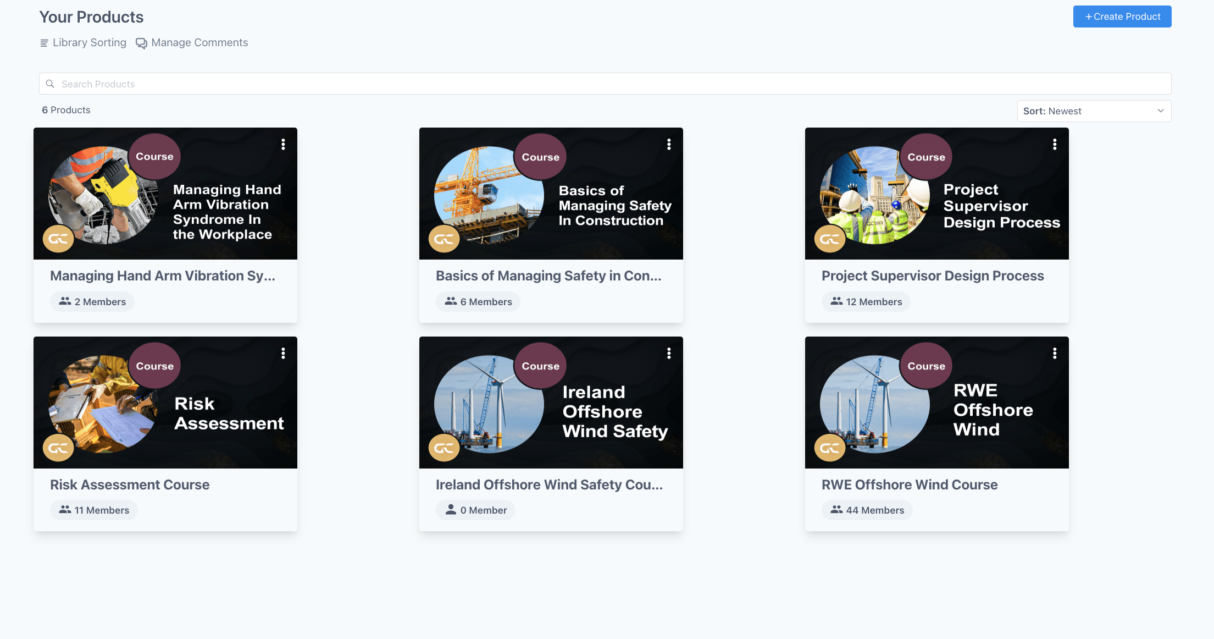Click the Create Product button
The image size is (1214, 639).
click(x=1122, y=15)
